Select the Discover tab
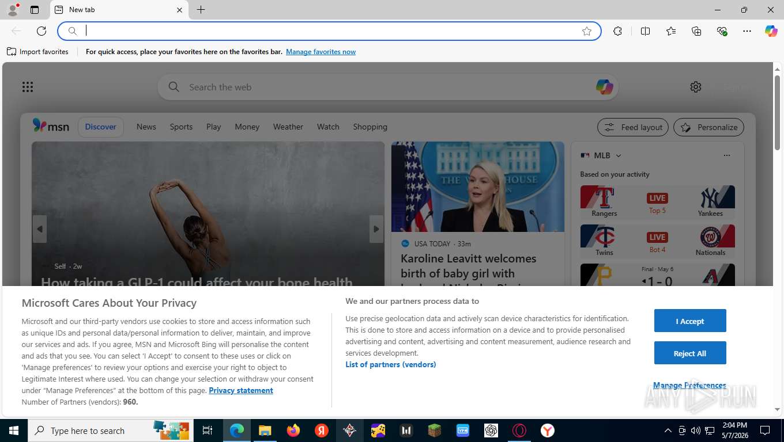Viewport: 784px width, 442px height. pos(101,127)
